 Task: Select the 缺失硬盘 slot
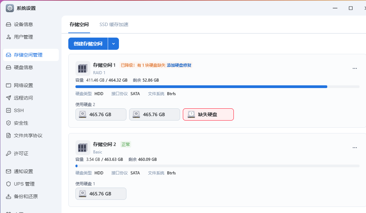click(x=208, y=114)
